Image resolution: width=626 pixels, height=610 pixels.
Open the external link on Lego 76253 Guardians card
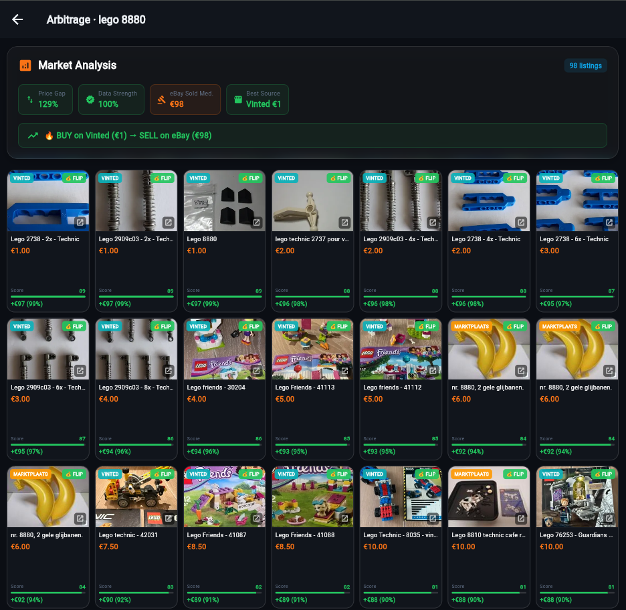click(x=609, y=518)
